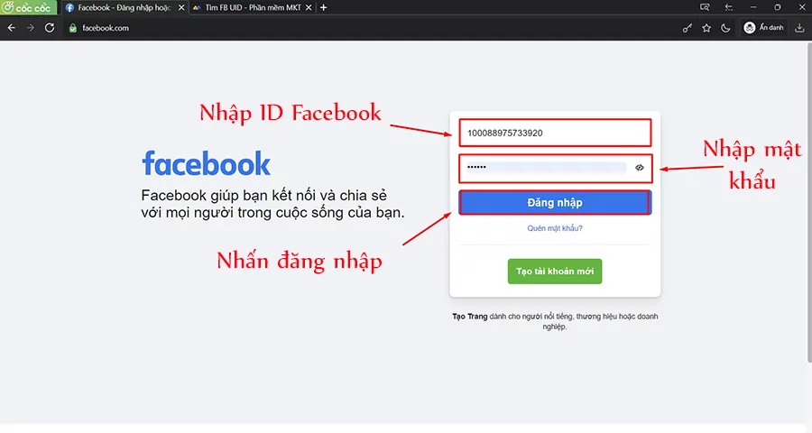The image size is (812, 433).
Task: Maximize the browser window
Action: (x=778, y=7)
